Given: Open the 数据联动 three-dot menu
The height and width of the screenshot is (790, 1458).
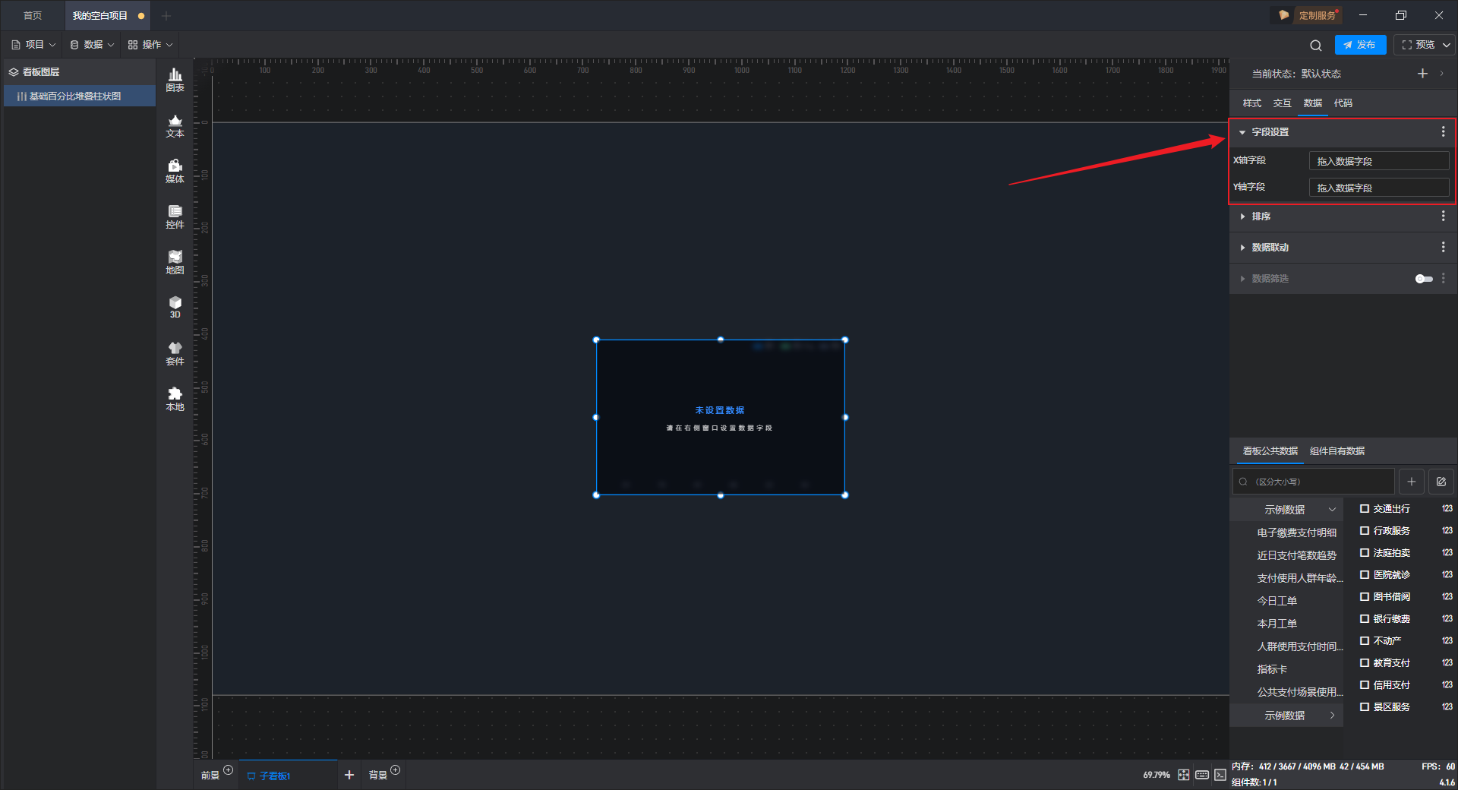Looking at the screenshot, I should click(x=1443, y=248).
